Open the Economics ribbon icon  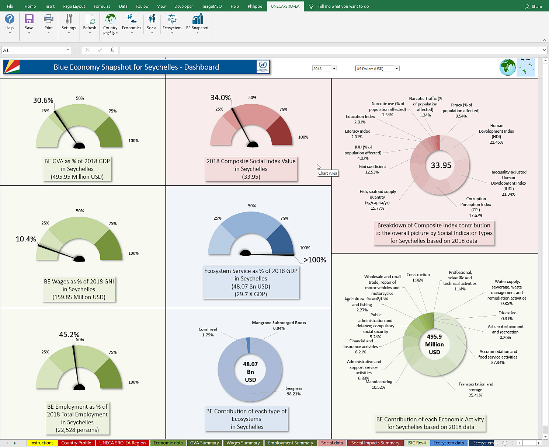132,19
